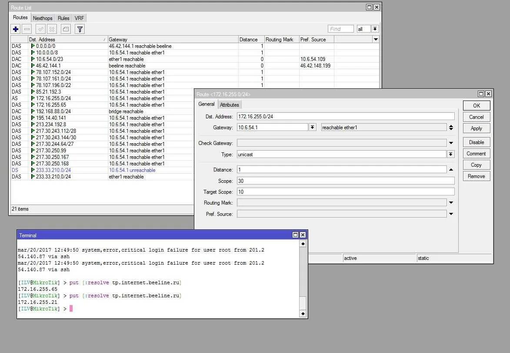Select the 46.42.144.1 destination route row
The image size is (510, 353).
(x=195, y=66)
